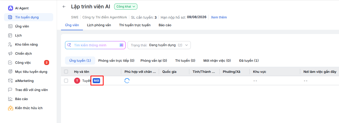Click the Kiến thức hữu ích lightbulb icon
The width and height of the screenshot is (339, 123).
pos(10,108)
